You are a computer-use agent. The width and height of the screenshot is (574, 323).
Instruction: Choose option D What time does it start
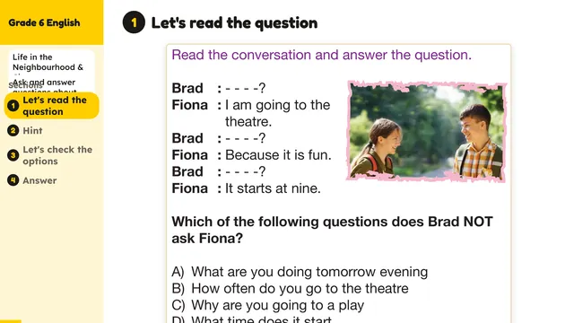click(251, 319)
